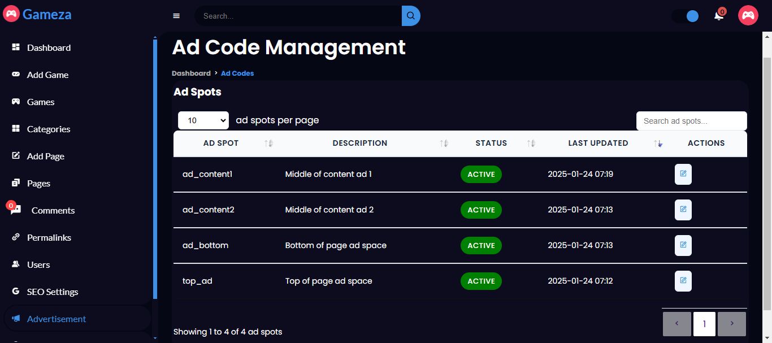Open the user avatar menu

click(748, 15)
